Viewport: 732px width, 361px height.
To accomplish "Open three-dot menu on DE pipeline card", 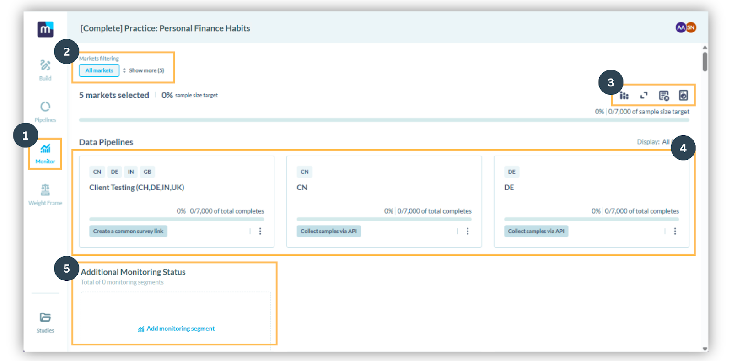I will pos(675,231).
